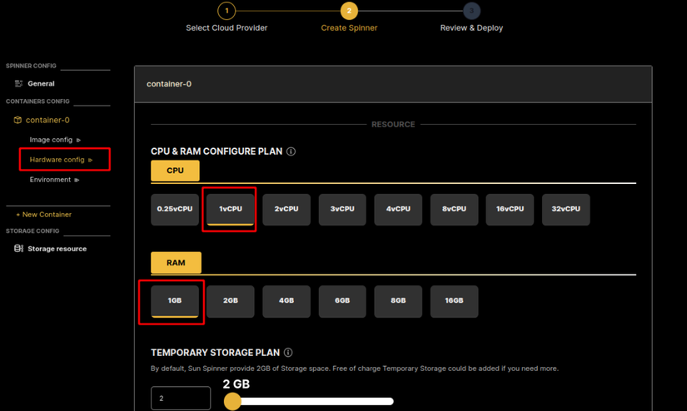The height and width of the screenshot is (411, 687).
Task: Click the RAM yellow tab label
Action: (177, 263)
